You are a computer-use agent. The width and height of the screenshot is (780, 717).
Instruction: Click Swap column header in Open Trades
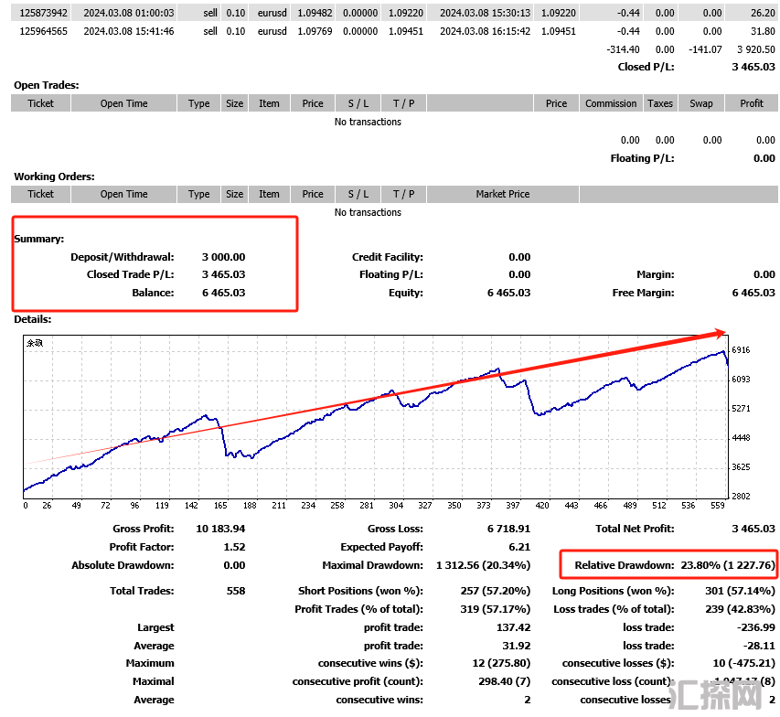[701, 103]
